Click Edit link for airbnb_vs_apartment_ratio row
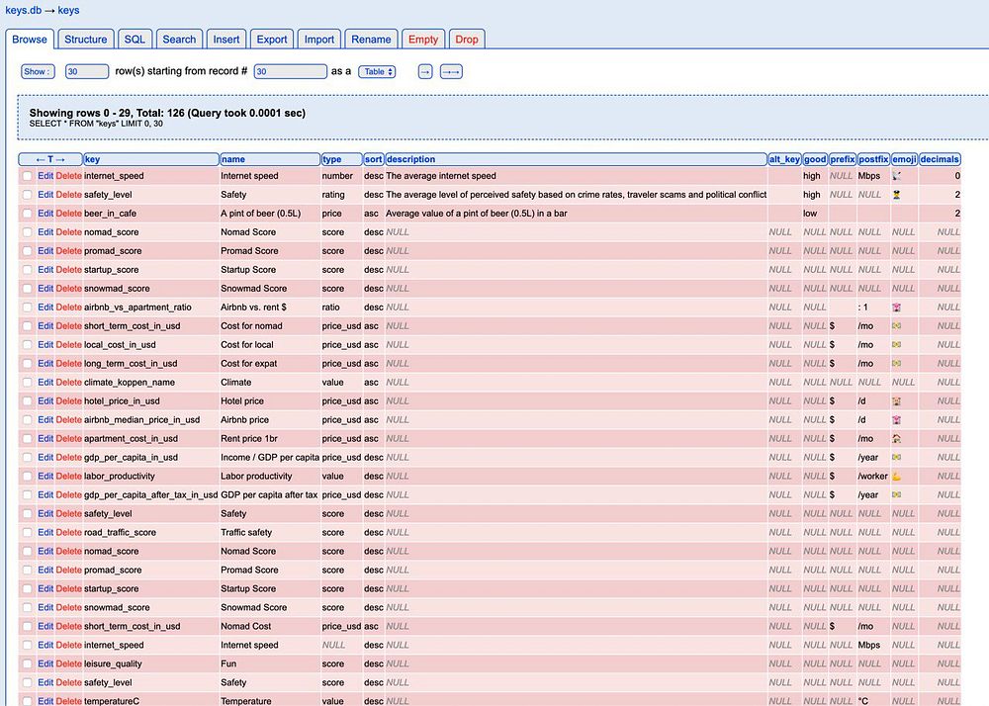 pyautogui.click(x=45, y=308)
